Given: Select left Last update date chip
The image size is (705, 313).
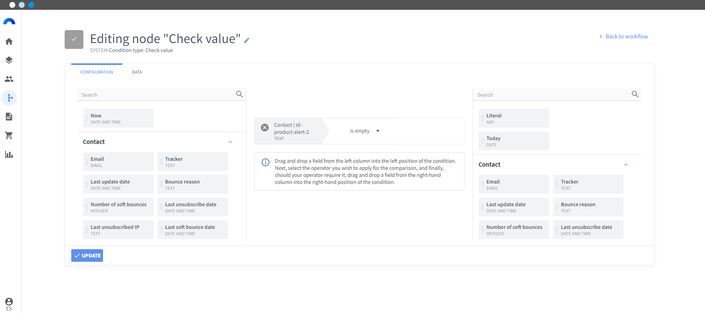Looking at the screenshot, I should click(x=118, y=184).
